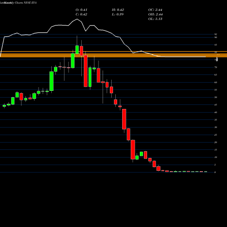Viewport: 227px width, 227px height.
Task: Click the price axis label '45'
Action: coord(216,105)
